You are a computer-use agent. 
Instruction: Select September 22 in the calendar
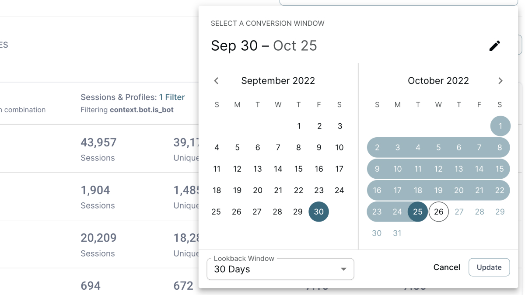pos(298,190)
